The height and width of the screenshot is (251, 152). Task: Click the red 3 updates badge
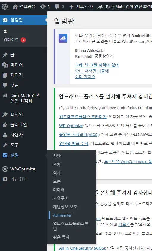click(x=23, y=40)
